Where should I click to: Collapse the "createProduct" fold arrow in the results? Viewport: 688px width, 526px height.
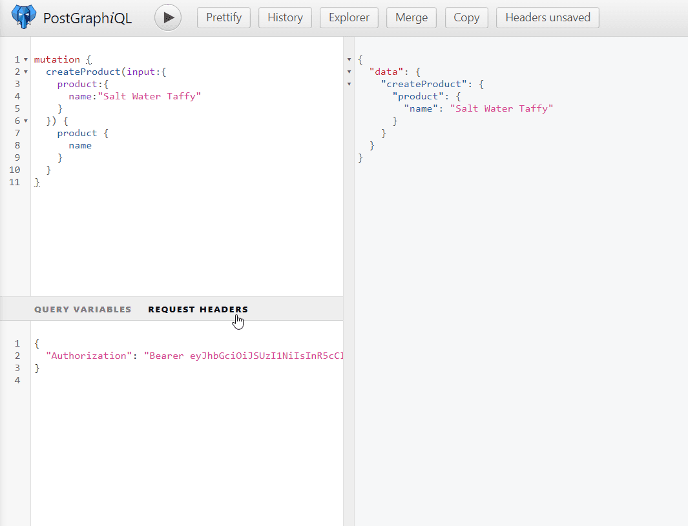[349, 84]
